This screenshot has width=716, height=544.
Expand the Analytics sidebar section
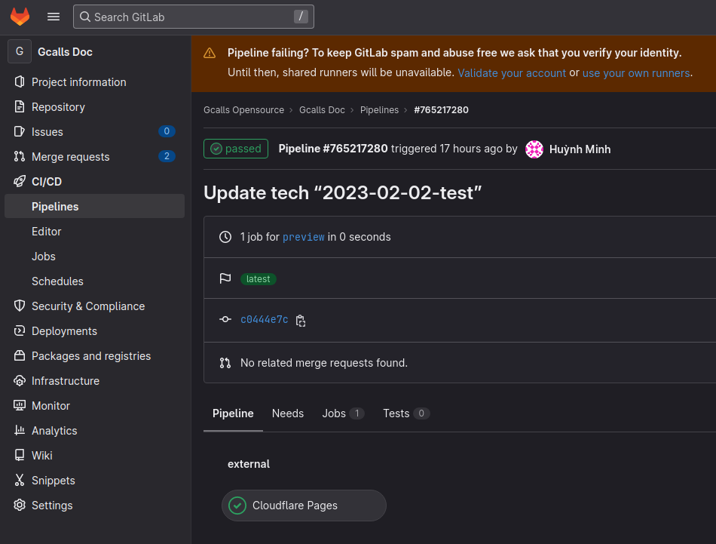pyautogui.click(x=54, y=431)
